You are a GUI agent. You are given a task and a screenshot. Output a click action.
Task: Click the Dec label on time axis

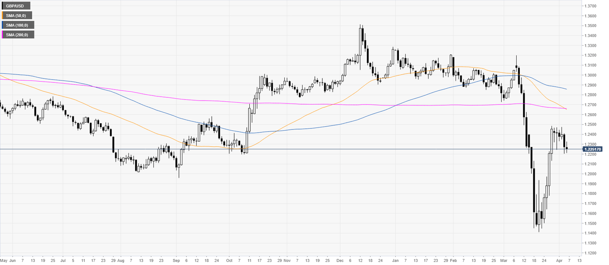(x=340, y=261)
